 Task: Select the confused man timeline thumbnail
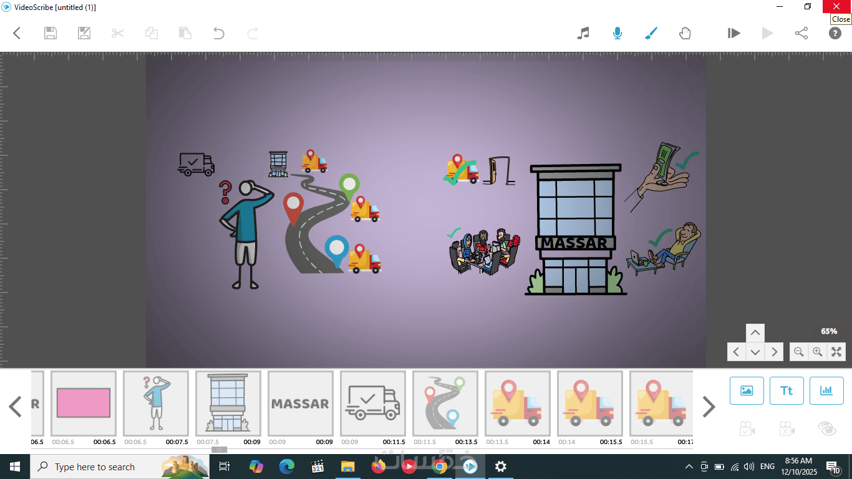click(156, 404)
